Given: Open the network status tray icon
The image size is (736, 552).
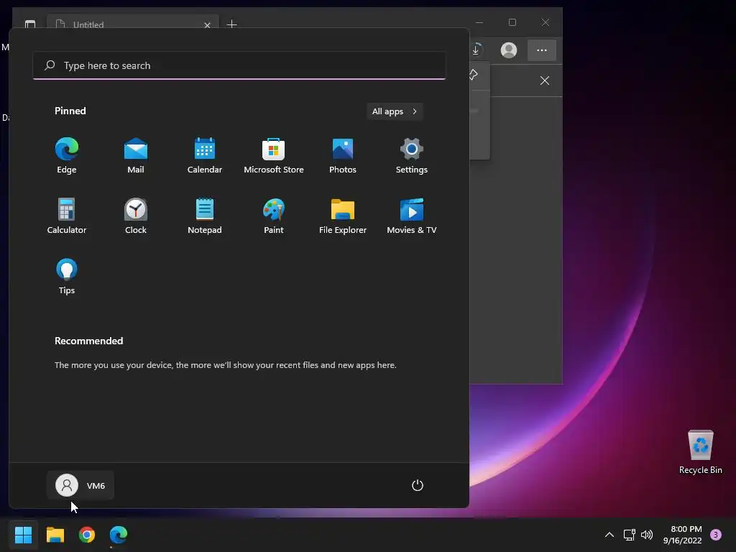Looking at the screenshot, I should pyautogui.click(x=629, y=535).
